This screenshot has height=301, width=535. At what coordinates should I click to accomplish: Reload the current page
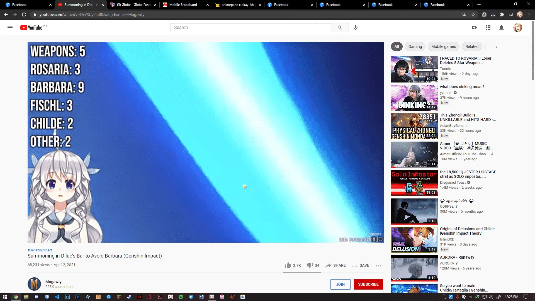[24, 14]
